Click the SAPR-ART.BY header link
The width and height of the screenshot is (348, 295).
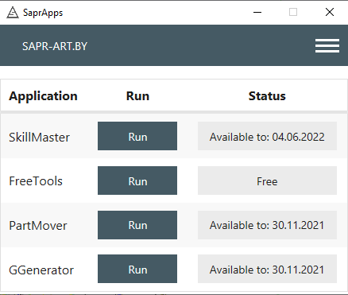55,46
